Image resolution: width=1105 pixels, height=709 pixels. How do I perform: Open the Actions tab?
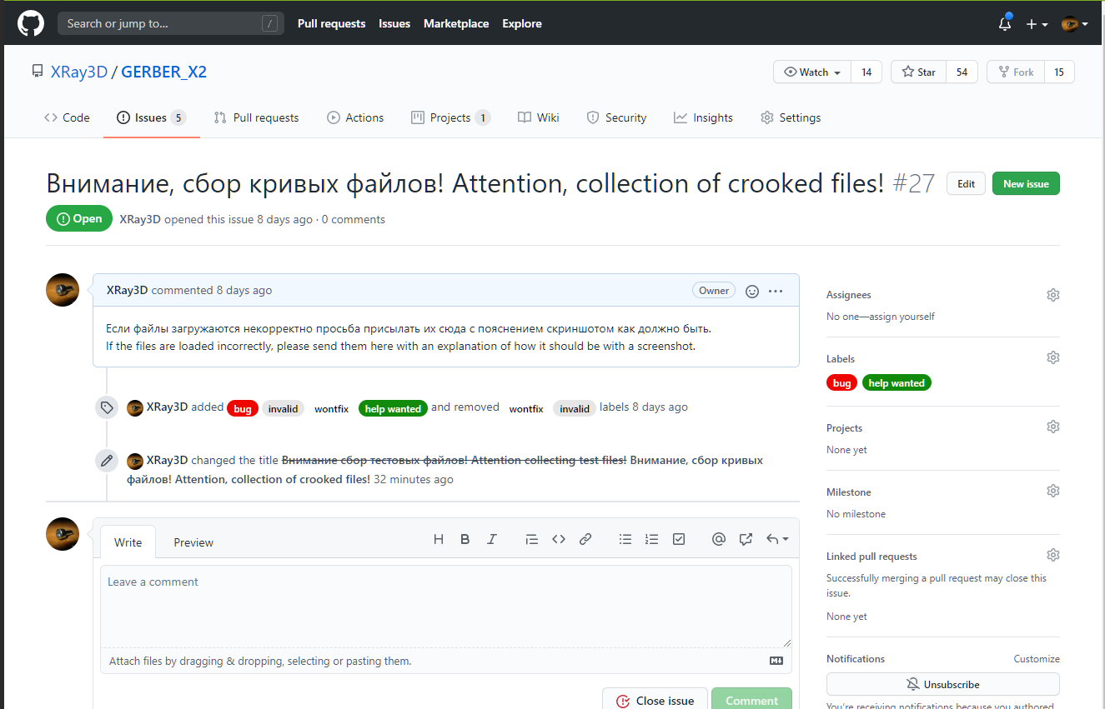[x=355, y=117]
